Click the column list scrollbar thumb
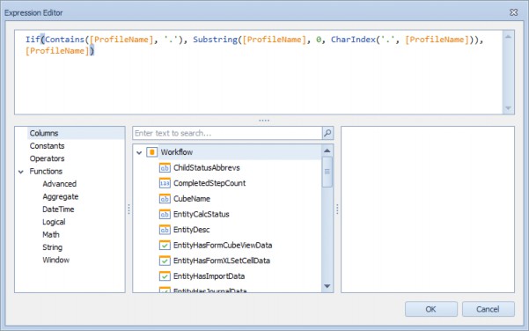Image resolution: width=529 pixels, height=331 pixels. pos(327,172)
